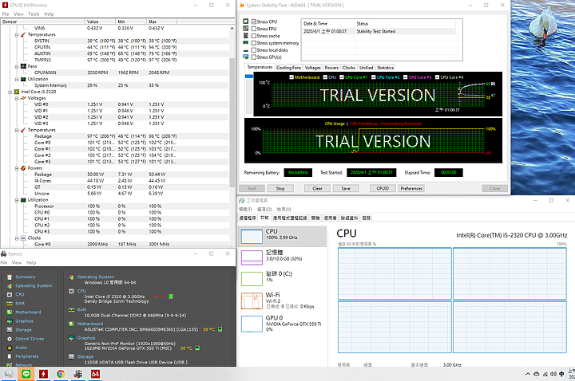Open Speccy icon in the taskbar
The height and width of the screenshot is (381, 575).
coord(77,374)
